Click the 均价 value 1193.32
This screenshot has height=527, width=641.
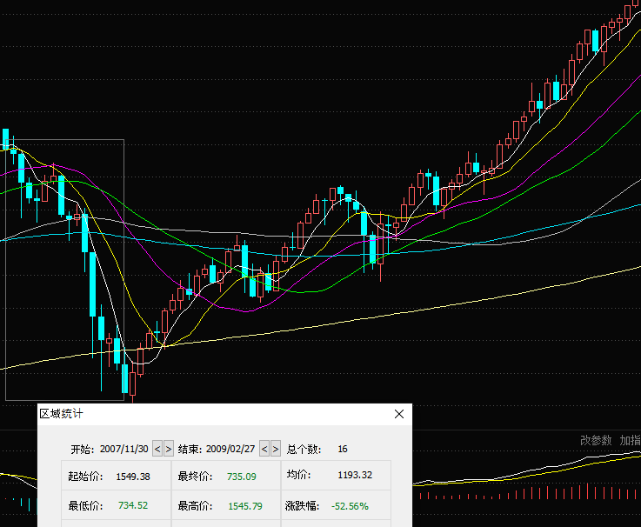pos(355,476)
